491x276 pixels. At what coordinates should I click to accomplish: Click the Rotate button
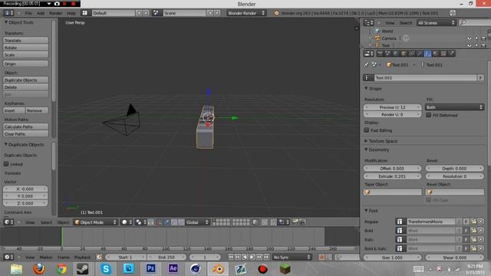pos(25,48)
